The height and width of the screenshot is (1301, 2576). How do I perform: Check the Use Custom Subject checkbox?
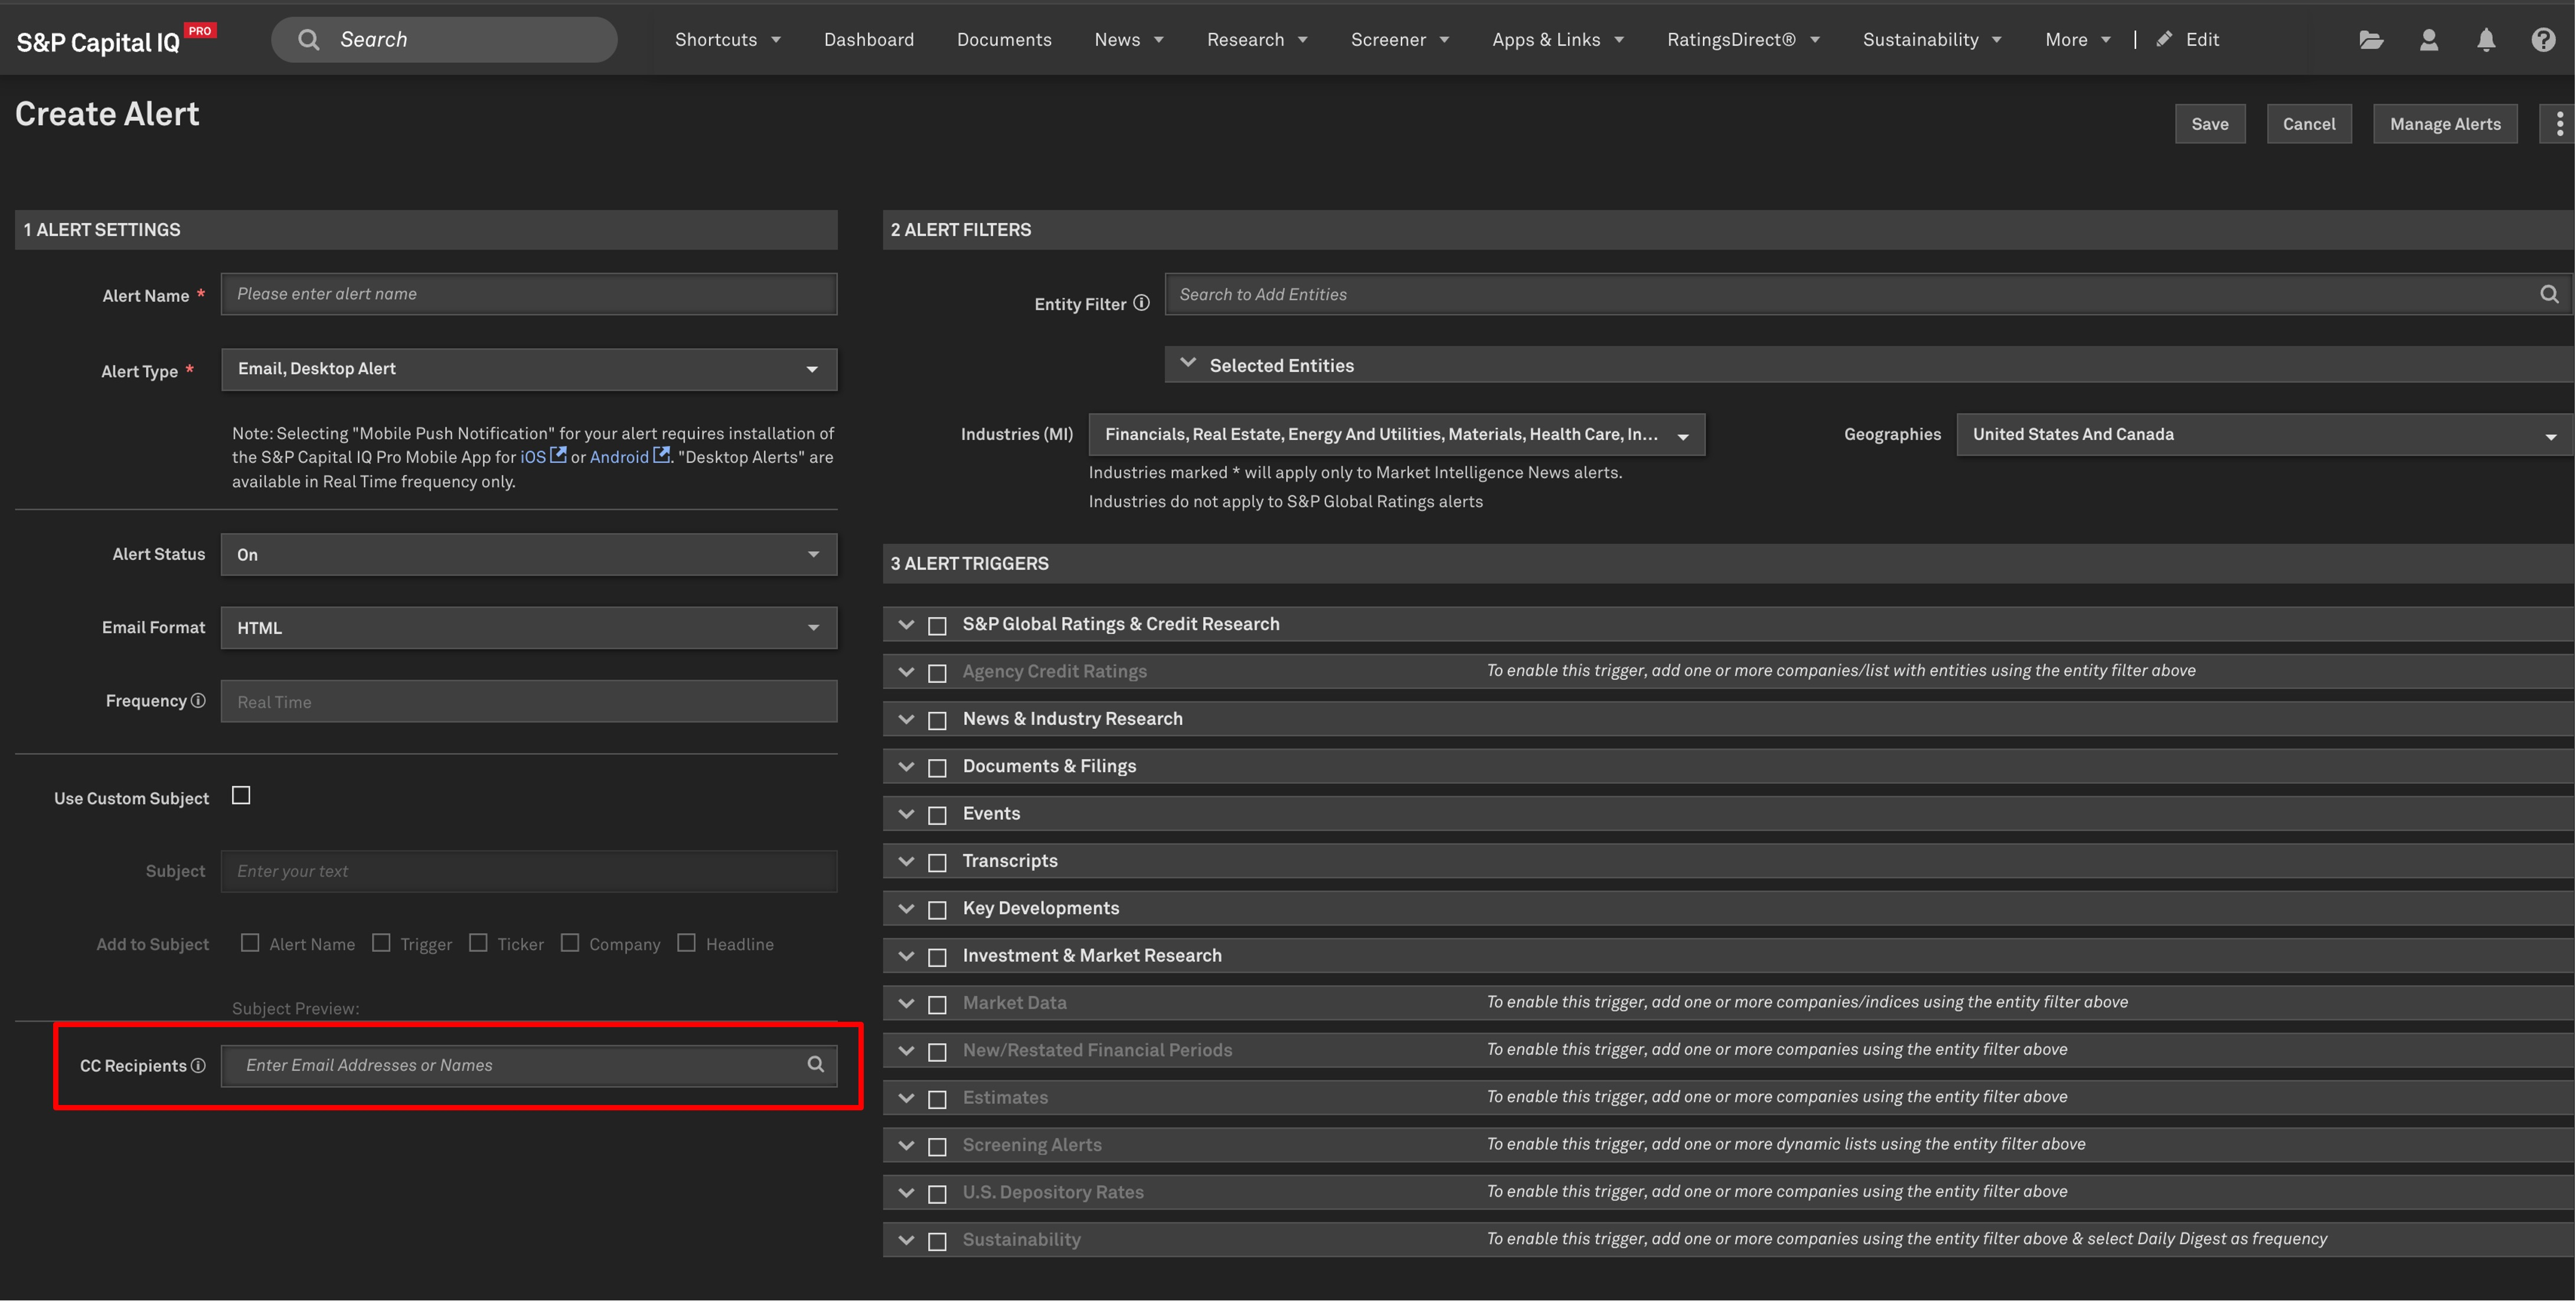(241, 796)
